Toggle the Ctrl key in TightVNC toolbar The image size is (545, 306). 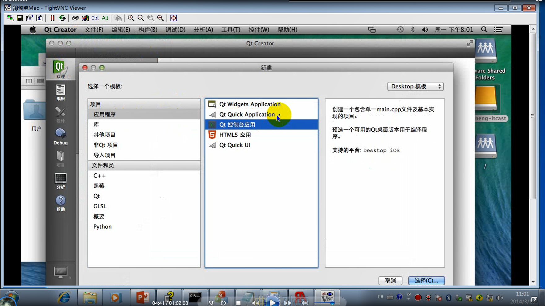pyautogui.click(x=95, y=18)
